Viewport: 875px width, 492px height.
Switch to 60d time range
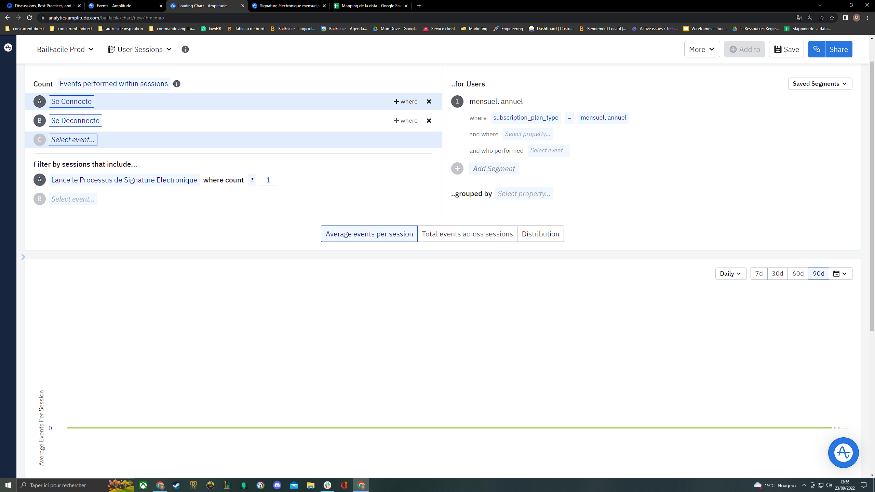tap(797, 273)
